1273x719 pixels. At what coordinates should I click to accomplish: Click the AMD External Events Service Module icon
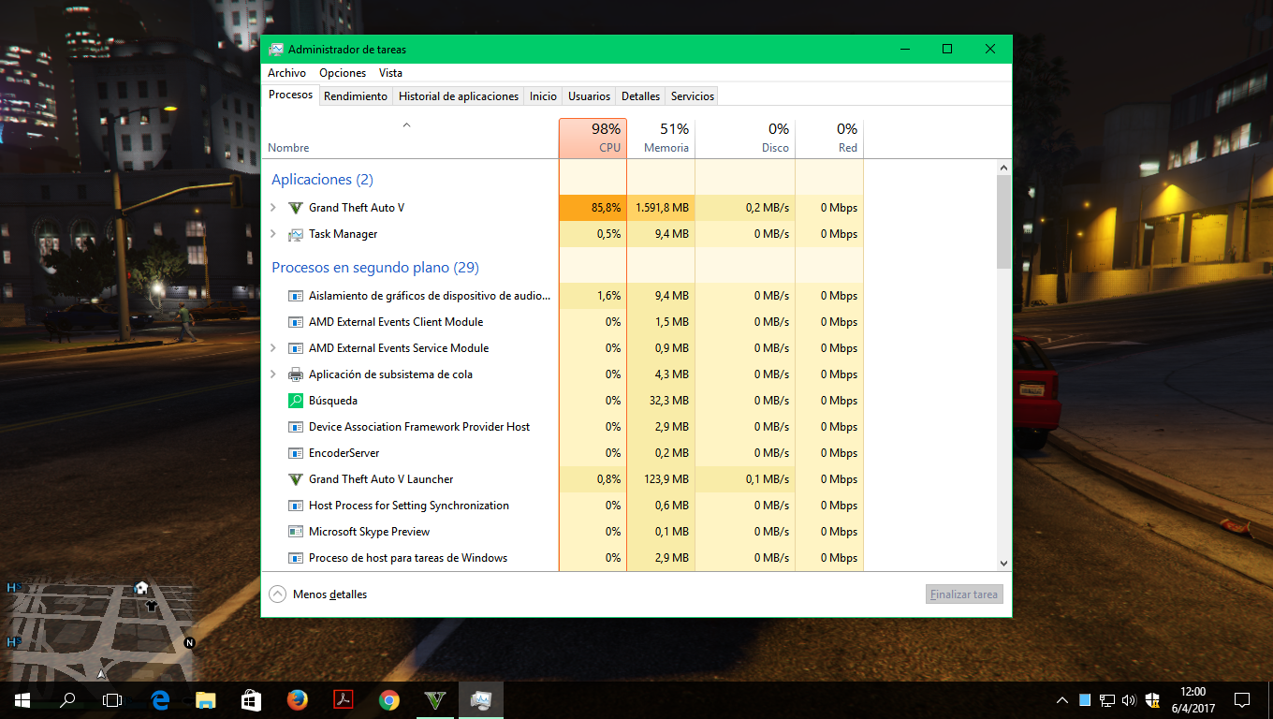296,348
